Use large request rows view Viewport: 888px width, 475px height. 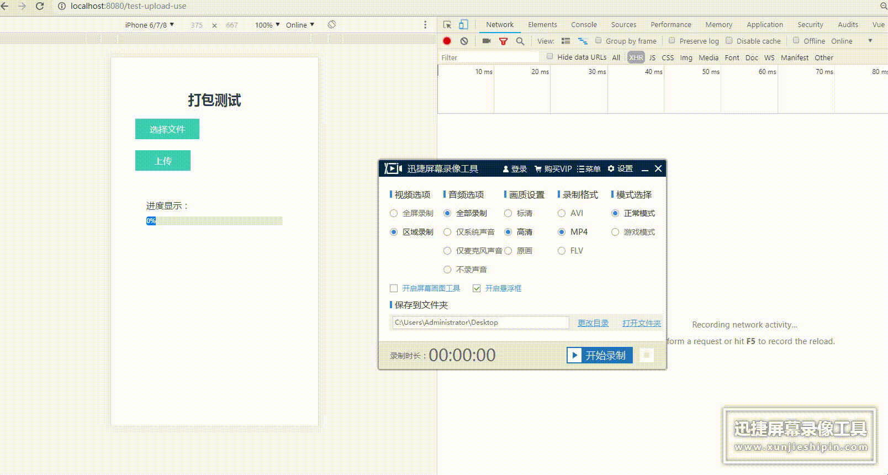coord(565,41)
